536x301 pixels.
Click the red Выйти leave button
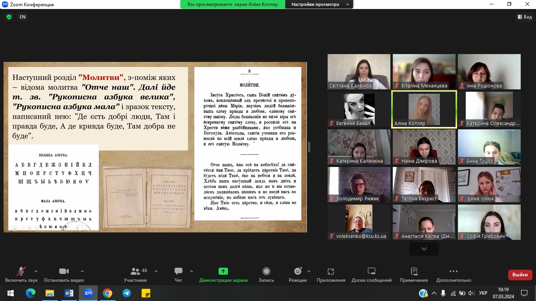point(520,275)
